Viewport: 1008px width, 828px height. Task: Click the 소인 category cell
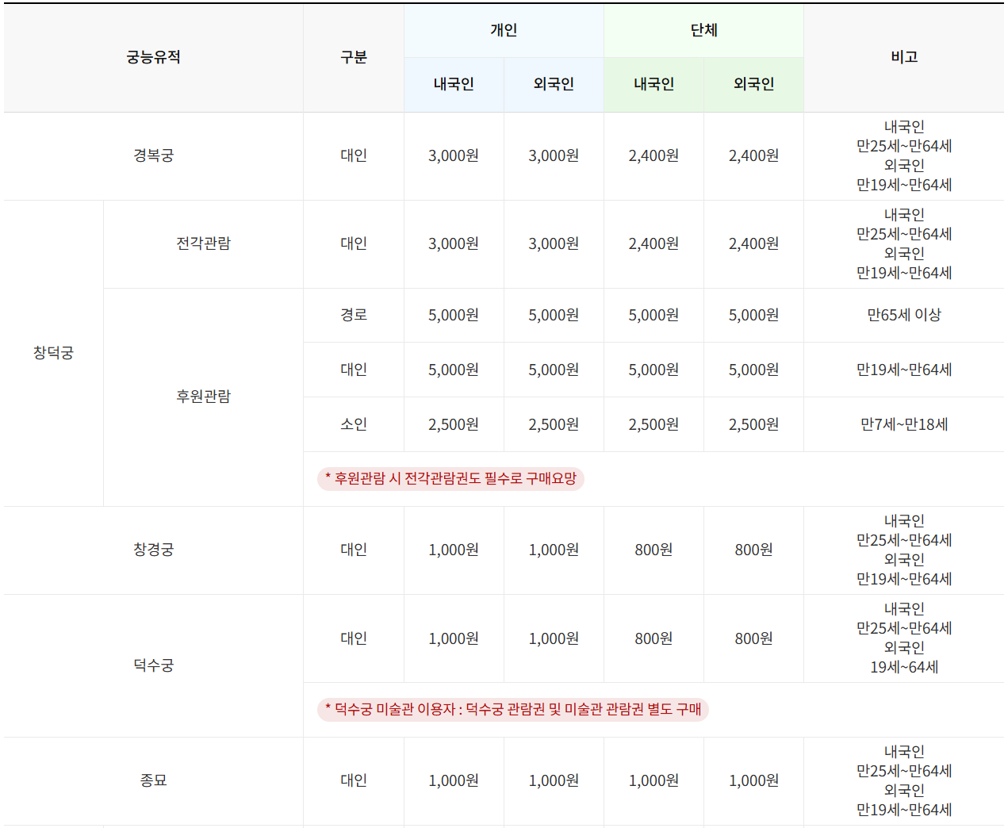pos(354,424)
